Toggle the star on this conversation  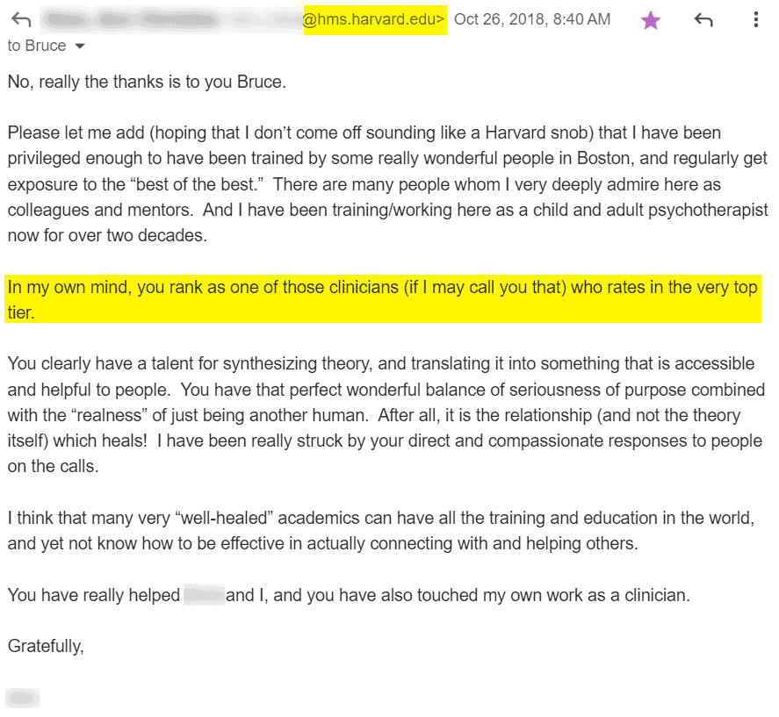651,18
